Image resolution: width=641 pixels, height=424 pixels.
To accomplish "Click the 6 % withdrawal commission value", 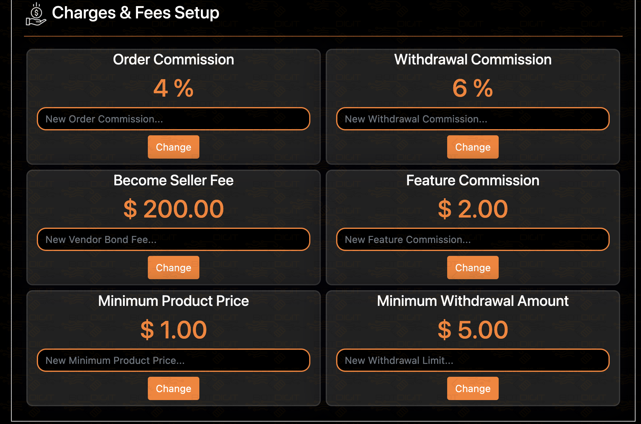I will click(473, 88).
